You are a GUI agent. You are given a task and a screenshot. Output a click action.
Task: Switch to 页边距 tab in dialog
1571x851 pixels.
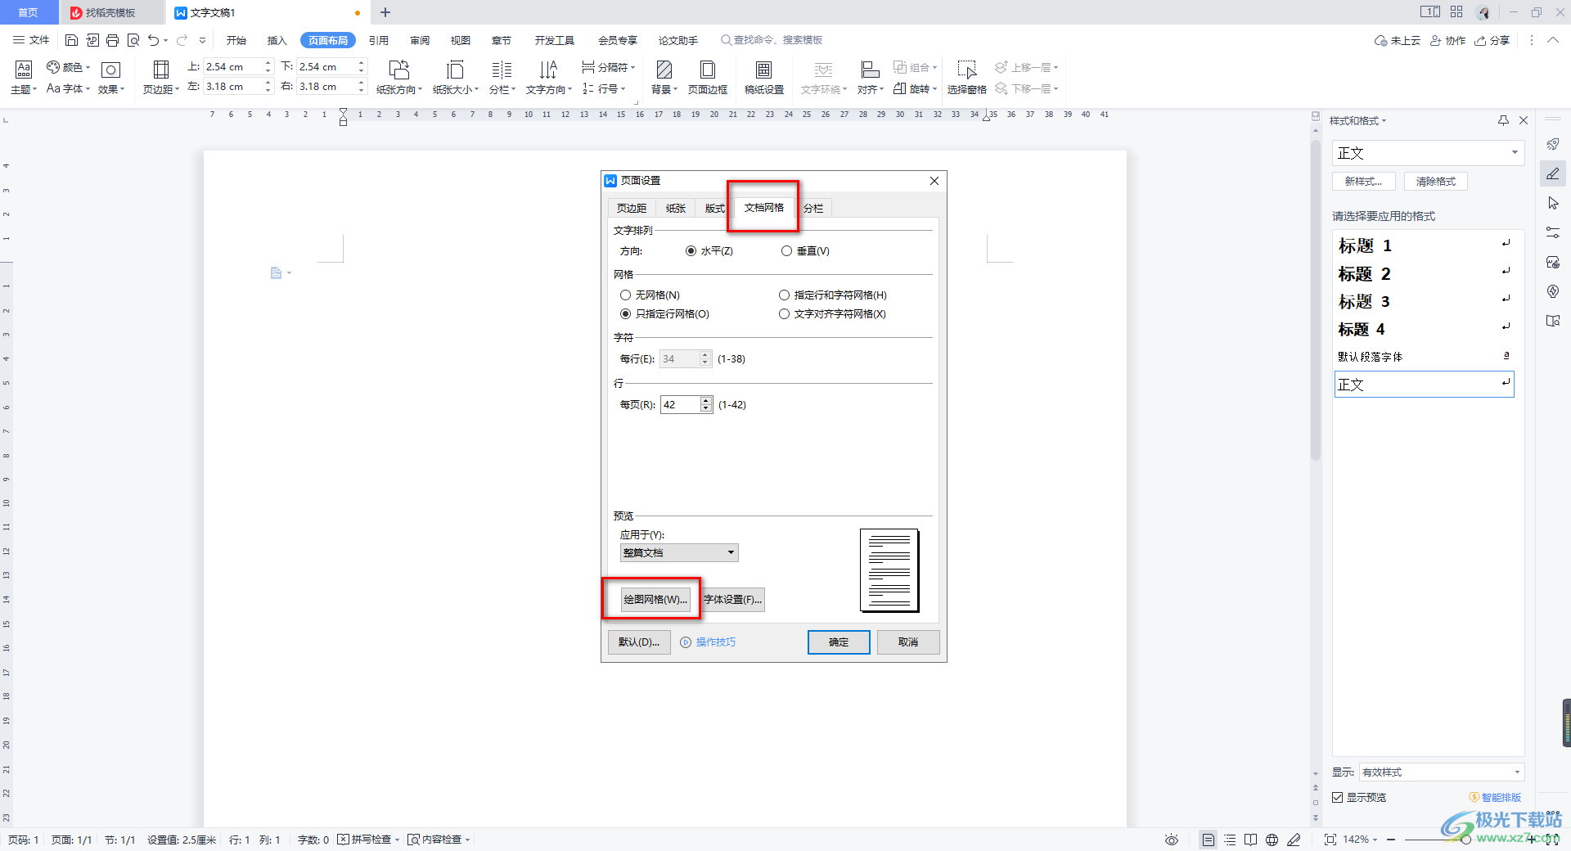click(x=632, y=209)
